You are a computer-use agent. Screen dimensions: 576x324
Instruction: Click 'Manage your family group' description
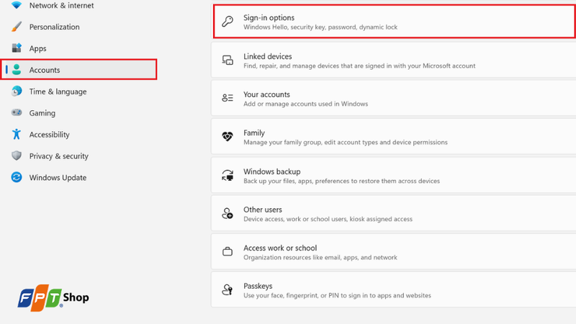346,142
